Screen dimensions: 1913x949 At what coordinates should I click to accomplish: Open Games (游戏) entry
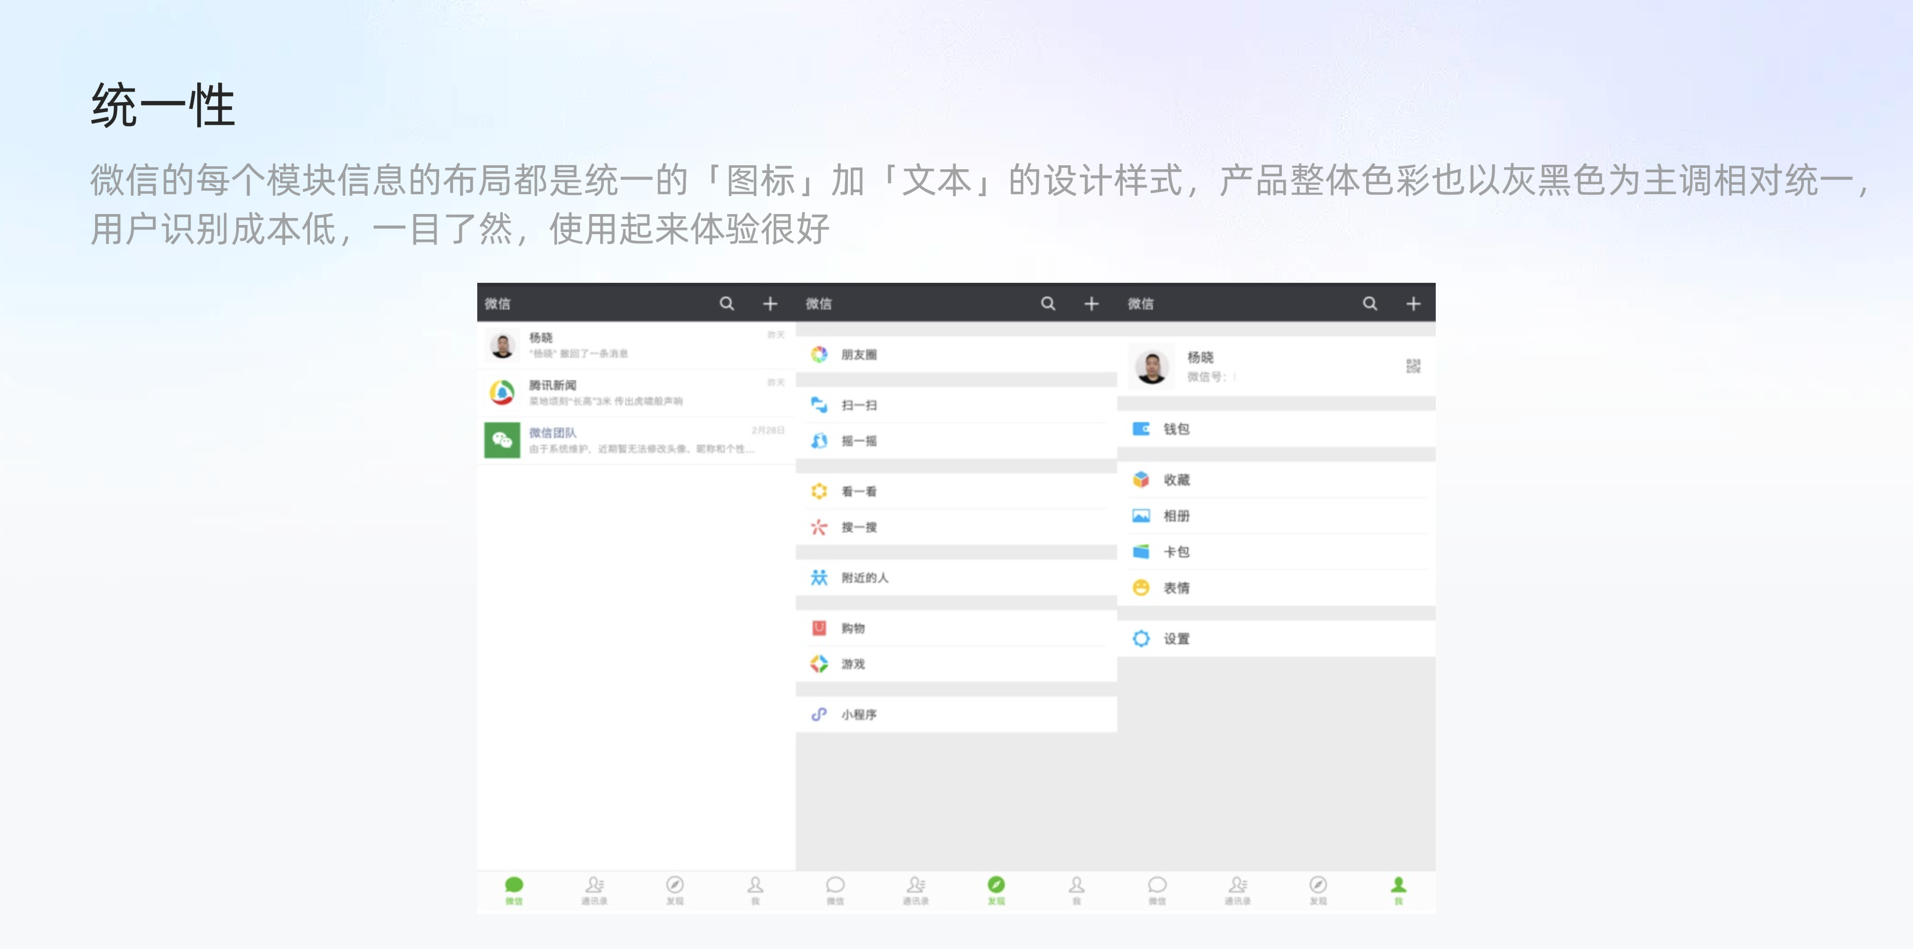click(x=852, y=663)
